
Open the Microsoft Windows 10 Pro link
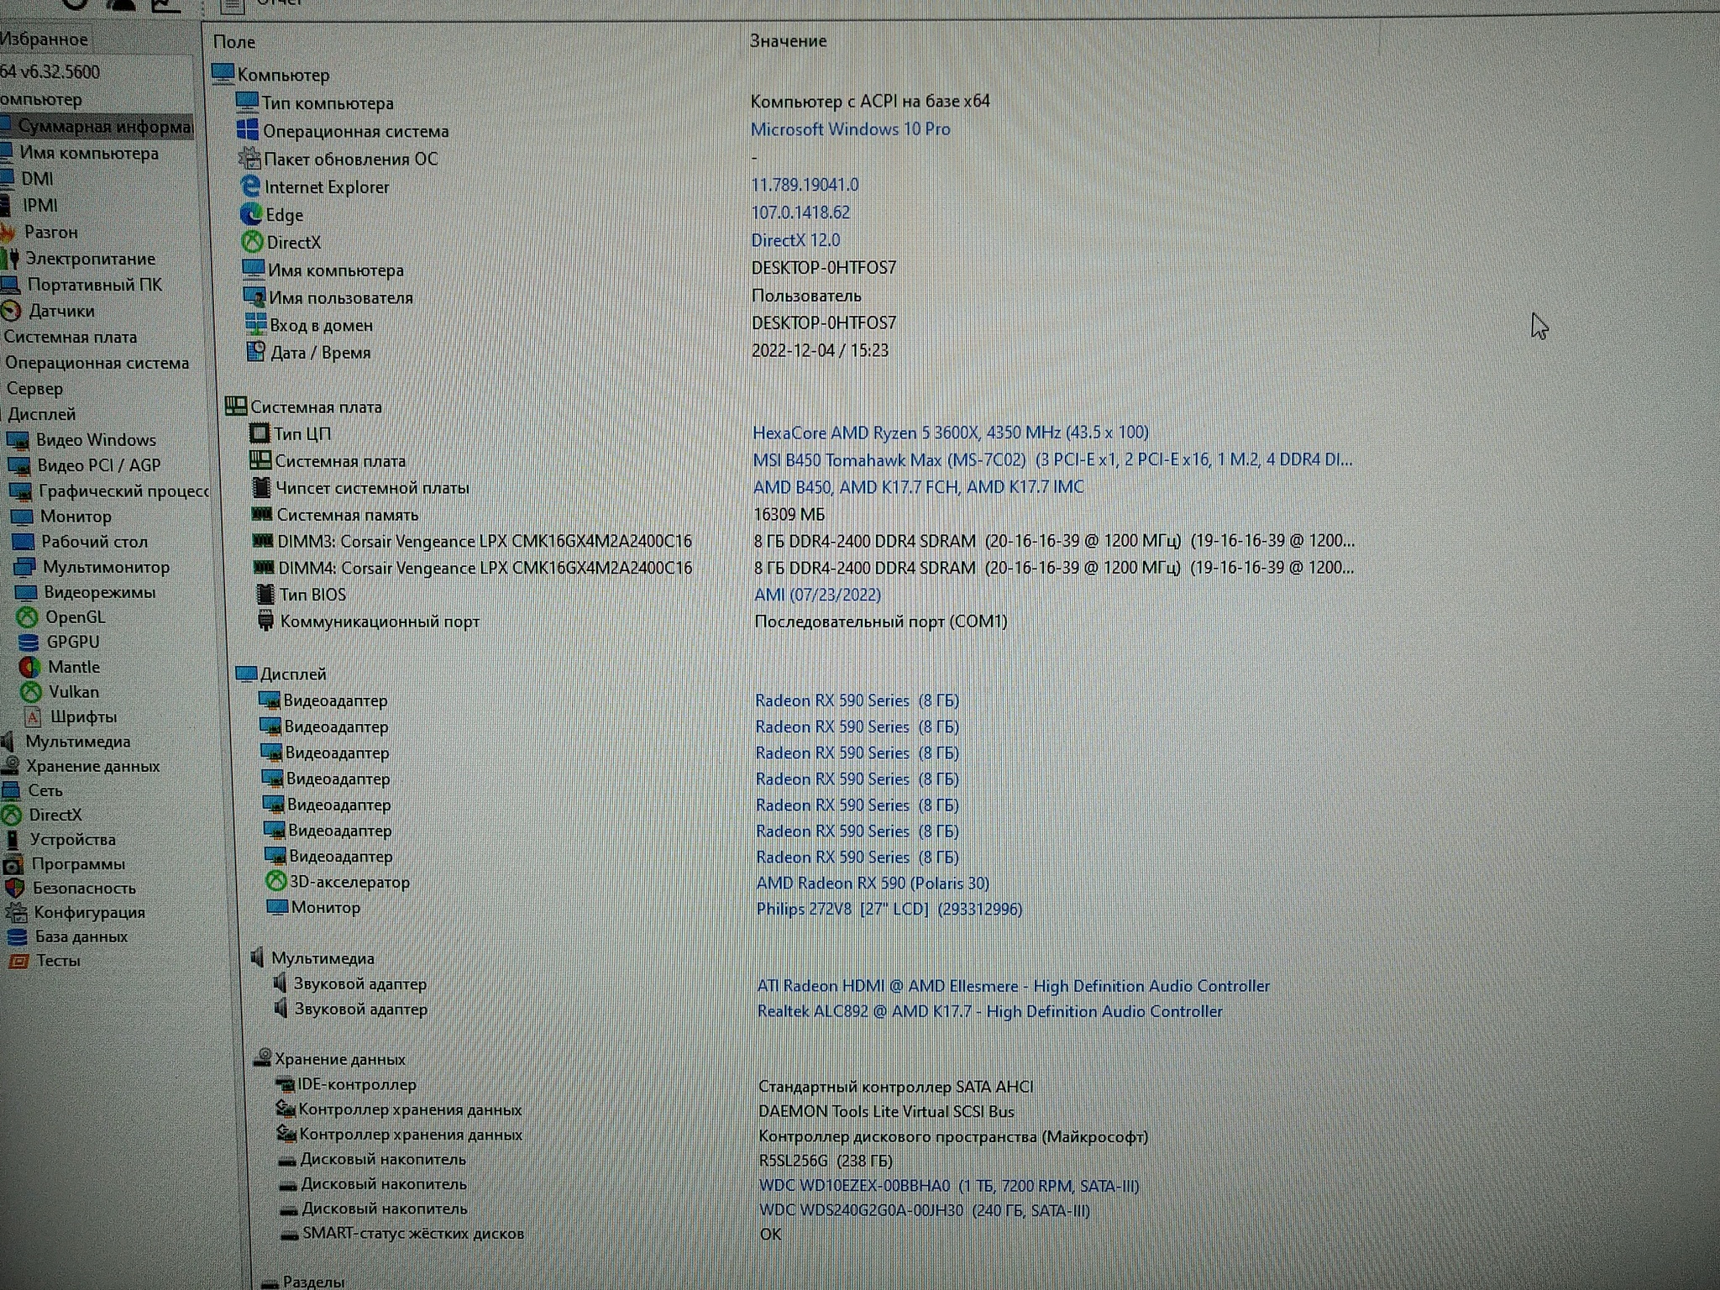pos(850,129)
